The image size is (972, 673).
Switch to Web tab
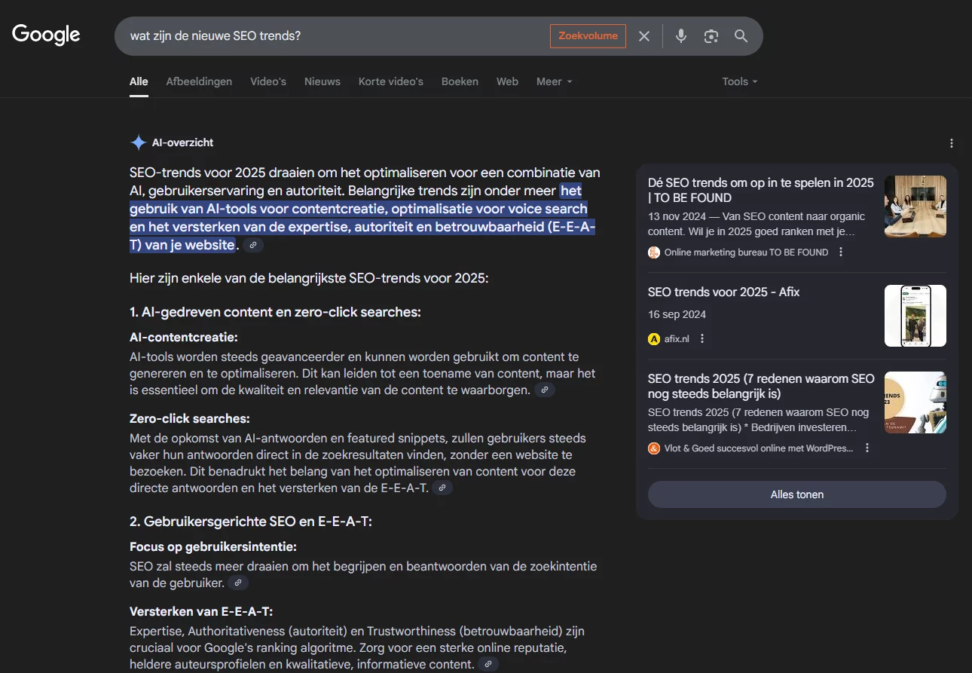click(x=507, y=81)
